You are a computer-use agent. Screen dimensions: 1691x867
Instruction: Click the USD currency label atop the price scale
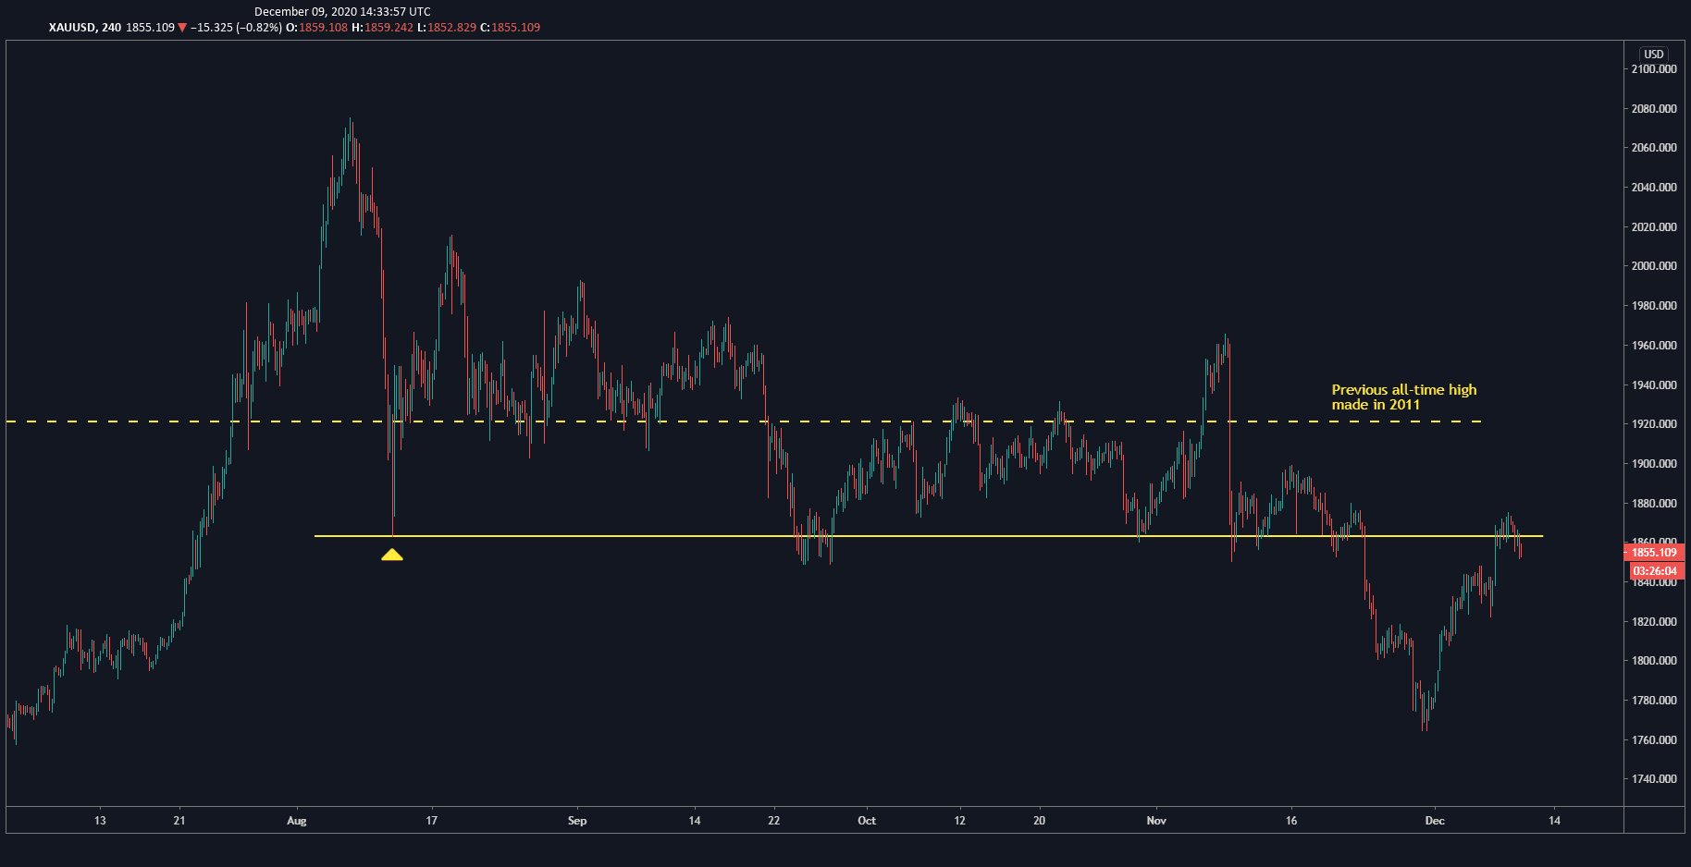1654,54
